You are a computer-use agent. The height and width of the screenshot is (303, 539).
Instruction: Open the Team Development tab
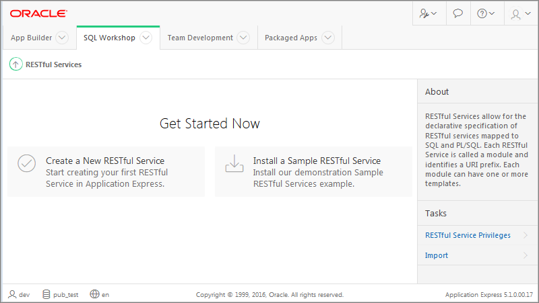click(x=200, y=38)
